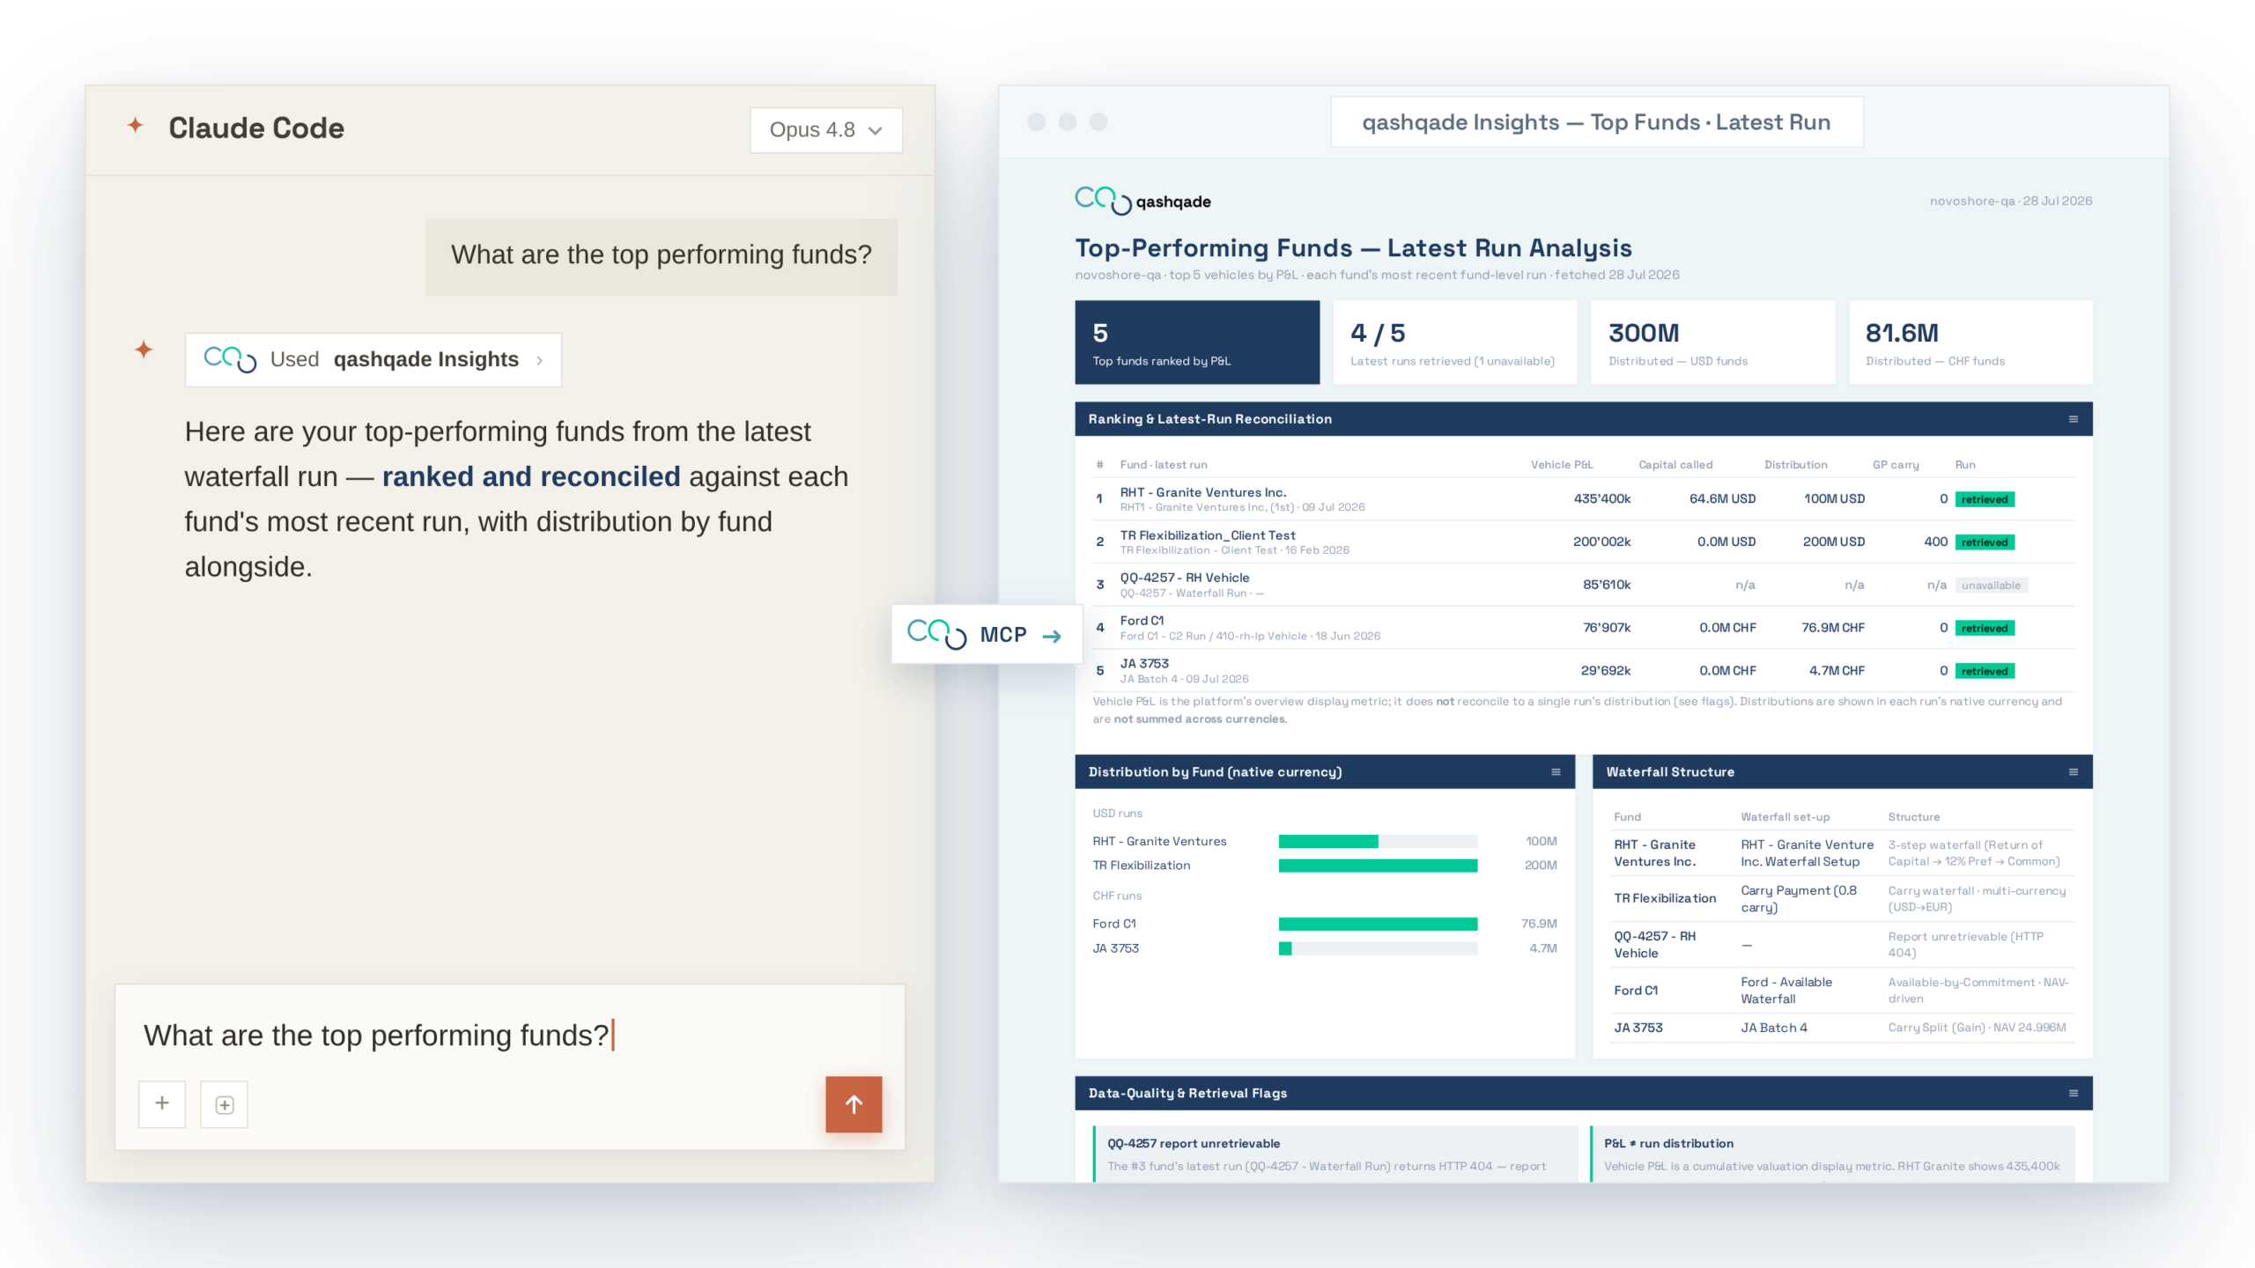Click the RHT - Granite Ventures distribution bar
The image size is (2255, 1268).
[1378, 842]
